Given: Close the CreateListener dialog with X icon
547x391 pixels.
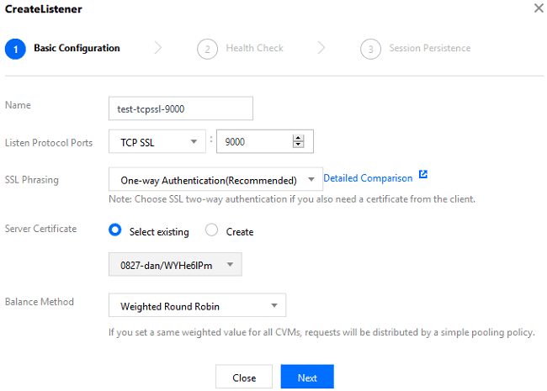Looking at the screenshot, I should pos(539,8).
